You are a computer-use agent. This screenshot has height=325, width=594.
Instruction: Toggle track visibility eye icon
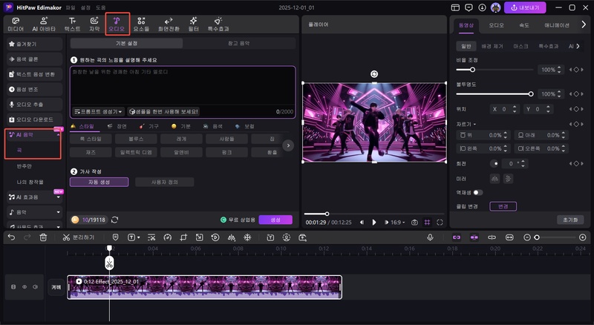click(x=24, y=286)
